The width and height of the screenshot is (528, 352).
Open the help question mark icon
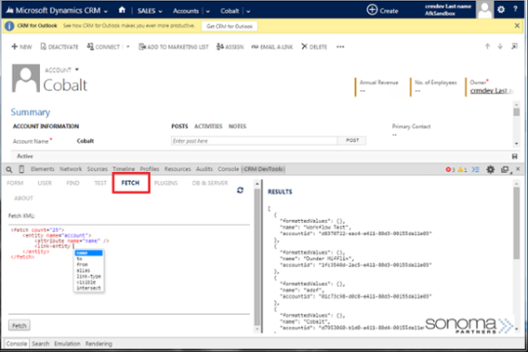point(515,9)
